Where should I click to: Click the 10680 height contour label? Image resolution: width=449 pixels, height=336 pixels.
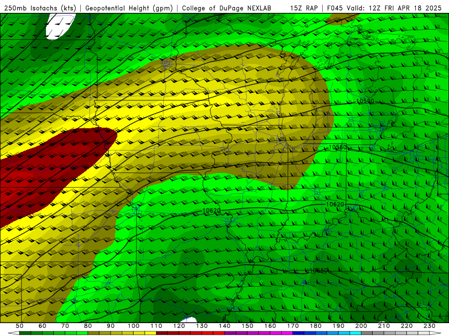(x=318, y=270)
